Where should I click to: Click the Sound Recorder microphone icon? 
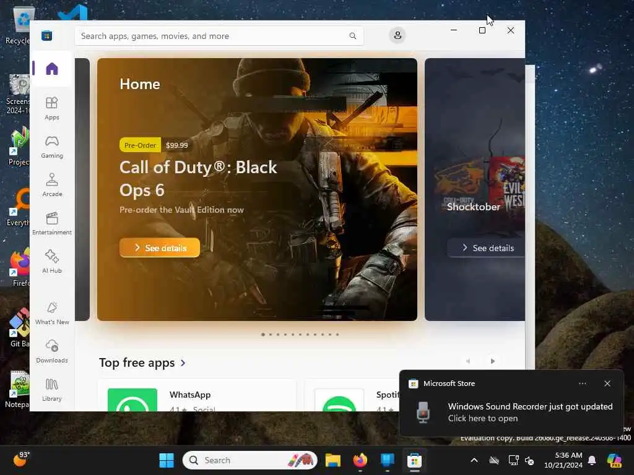pos(423,413)
